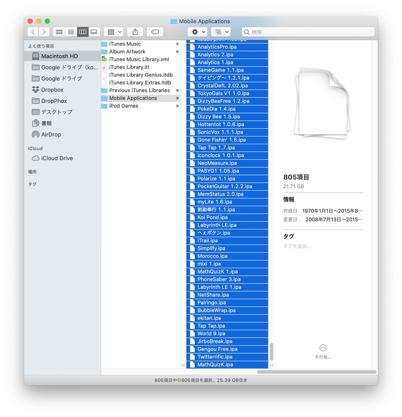The height and width of the screenshot is (417, 402).
Task: Click the 場所 sidebar section header
Action: point(32,172)
